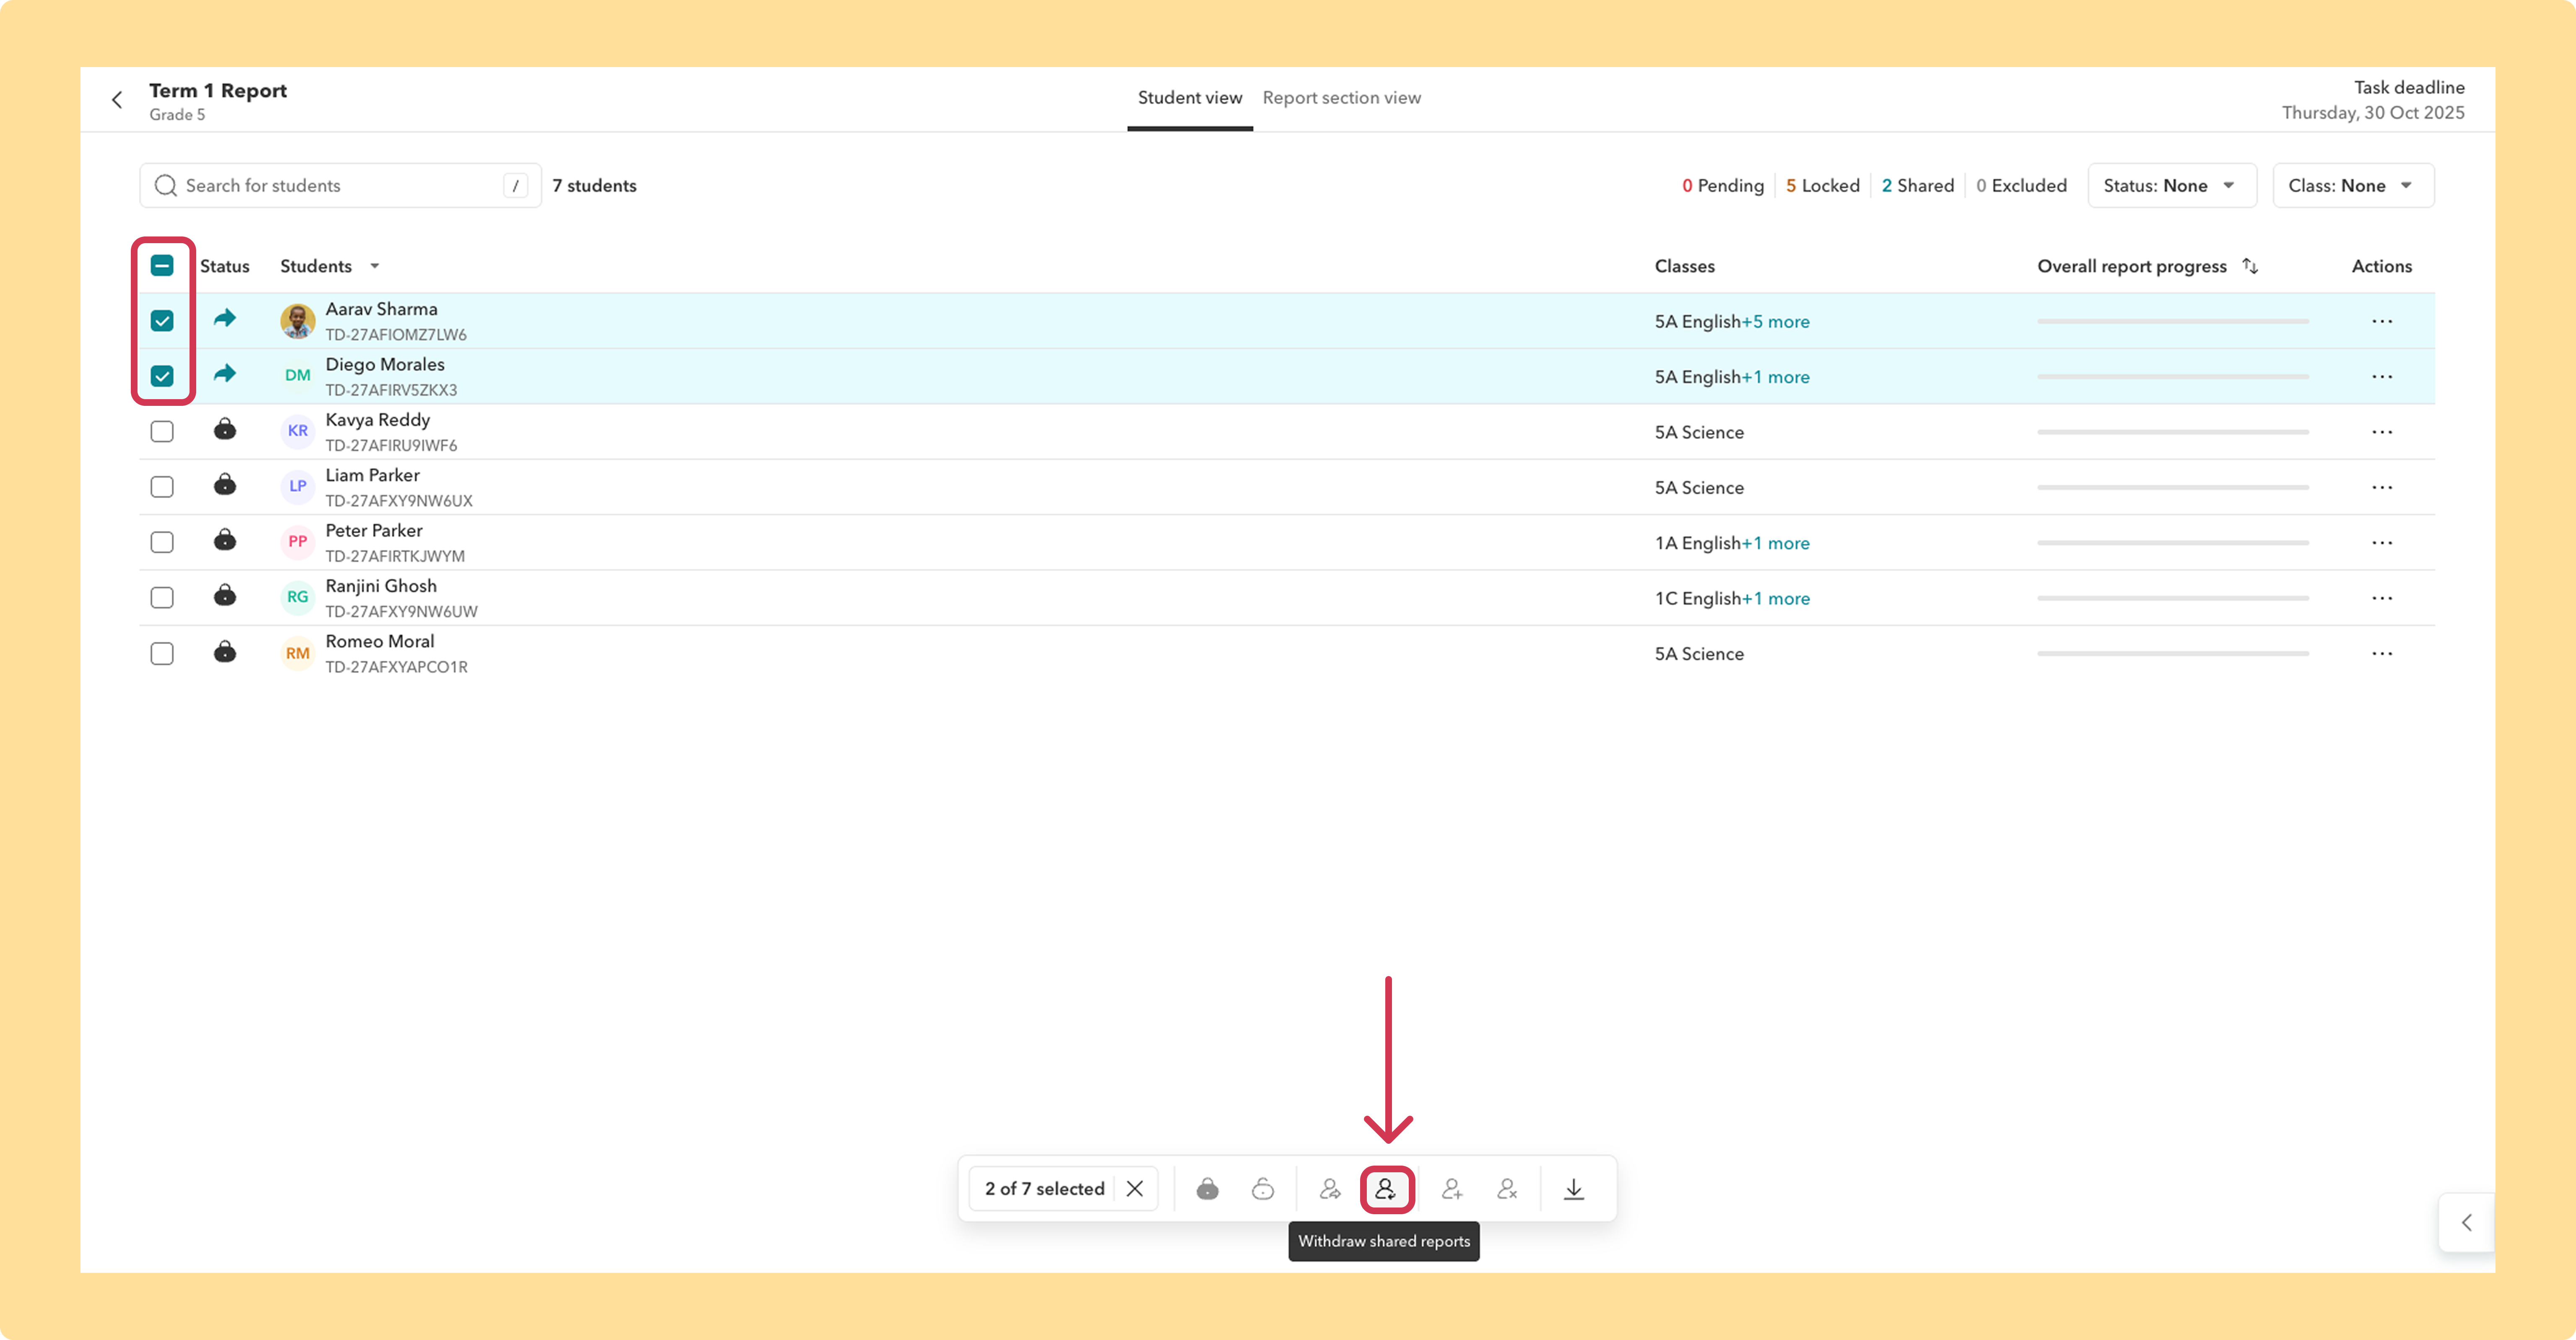Open the actions menu for Romeo Moral
Image resolution: width=2576 pixels, height=1340 pixels.
(2382, 654)
